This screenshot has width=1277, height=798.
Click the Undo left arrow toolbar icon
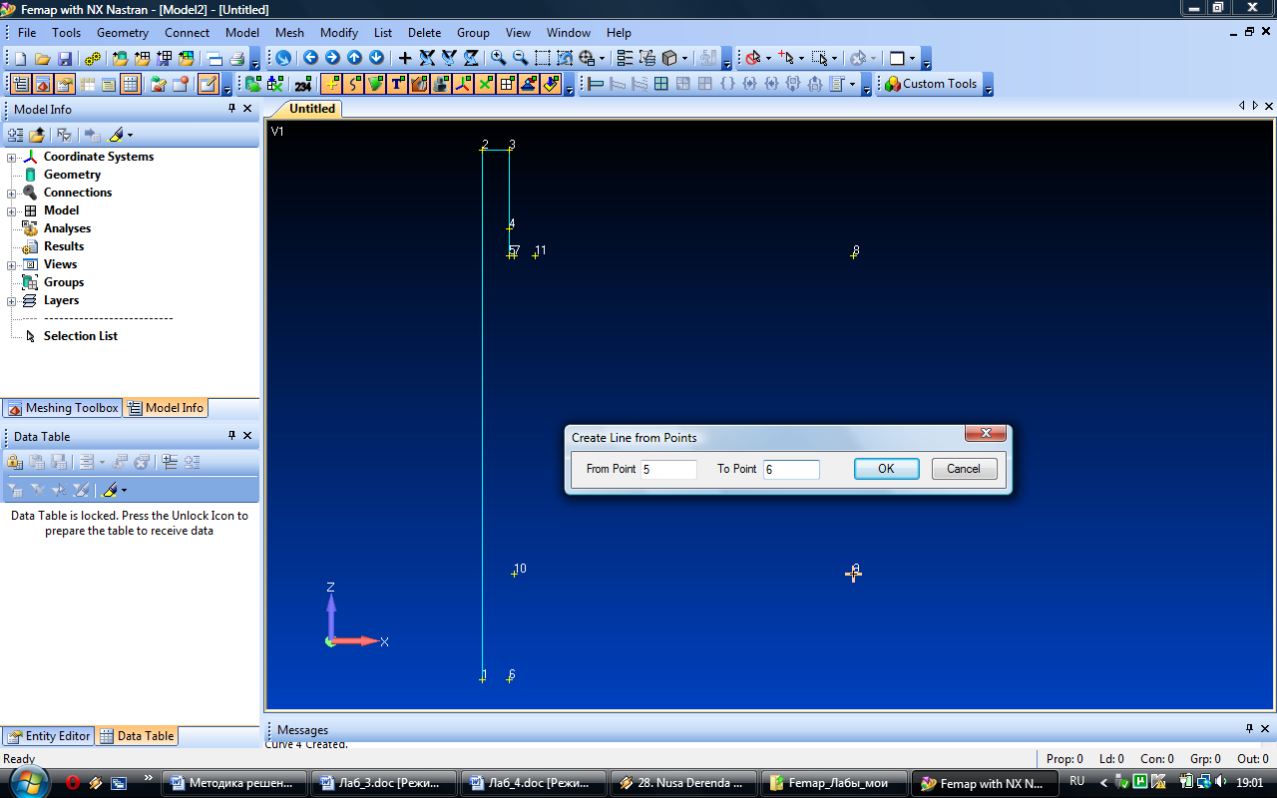click(310, 59)
